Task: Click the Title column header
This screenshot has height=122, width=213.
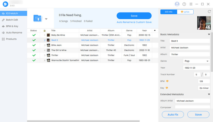Action: tap(53, 31)
